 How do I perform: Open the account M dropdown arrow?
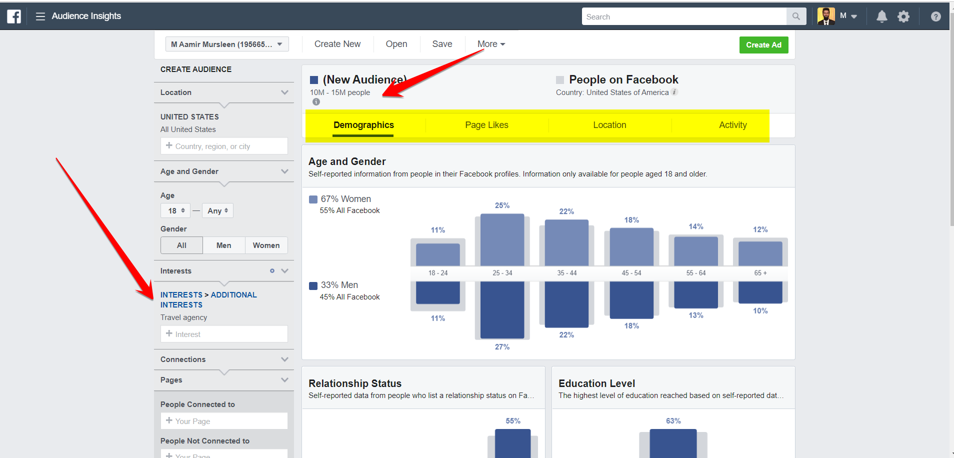coord(854,16)
